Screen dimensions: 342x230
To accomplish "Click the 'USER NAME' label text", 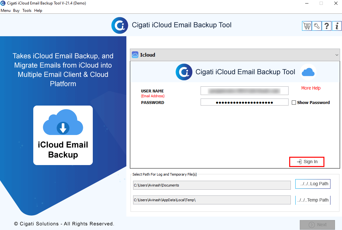I will pyautogui.click(x=153, y=91).
